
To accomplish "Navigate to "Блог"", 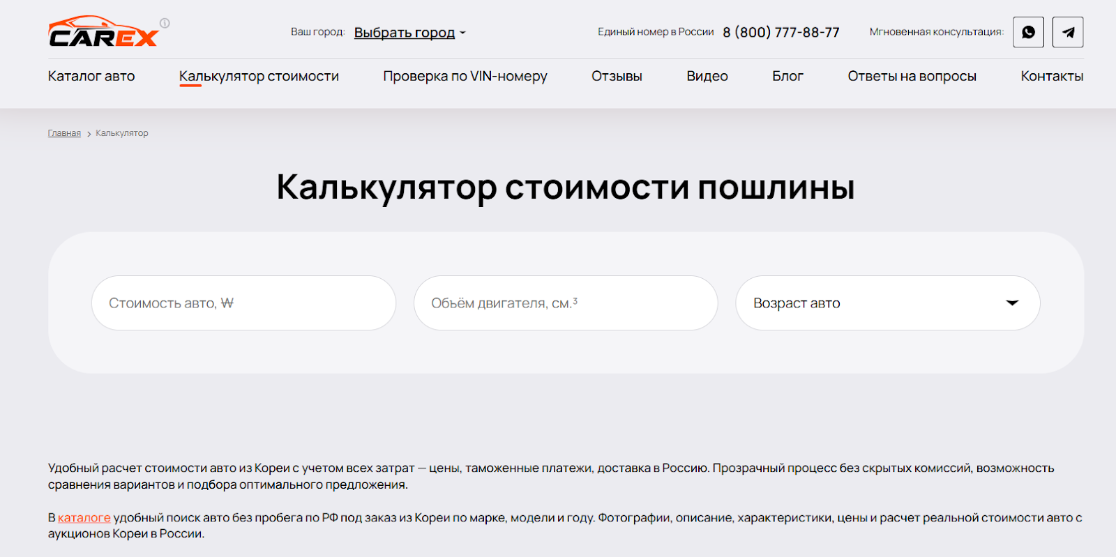I will pos(788,76).
